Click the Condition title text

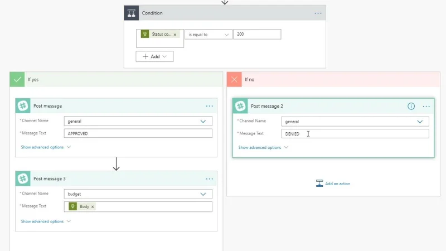pyautogui.click(x=152, y=13)
